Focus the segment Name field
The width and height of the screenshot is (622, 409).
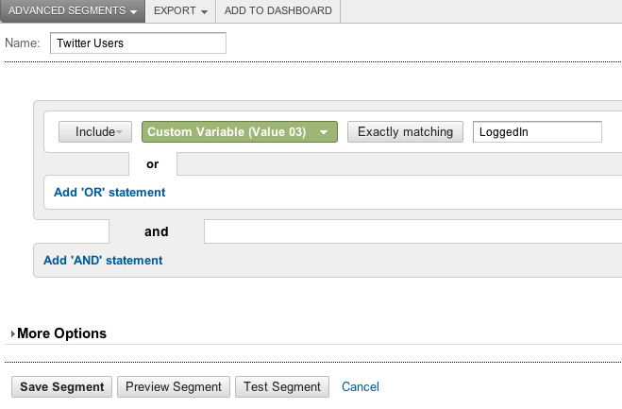pyautogui.click(x=138, y=43)
